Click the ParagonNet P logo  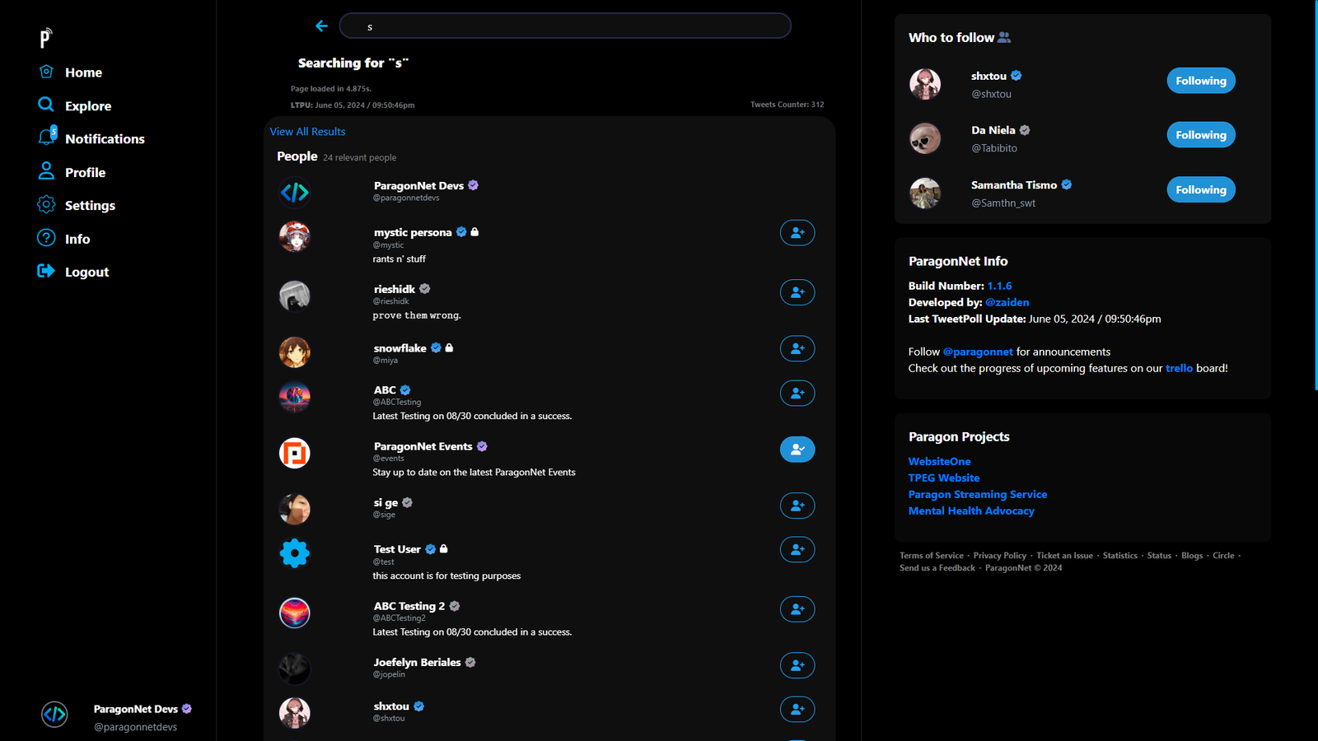coord(46,38)
